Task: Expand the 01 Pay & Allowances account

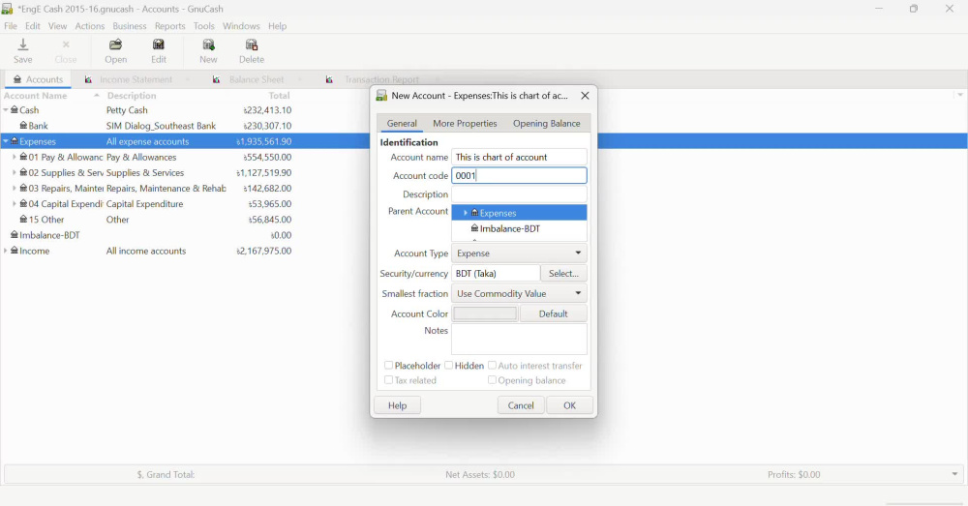Action: tap(15, 157)
